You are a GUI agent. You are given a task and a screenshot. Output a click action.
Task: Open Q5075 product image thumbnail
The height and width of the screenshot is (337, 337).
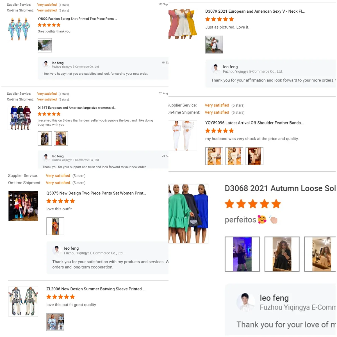(x=23, y=206)
